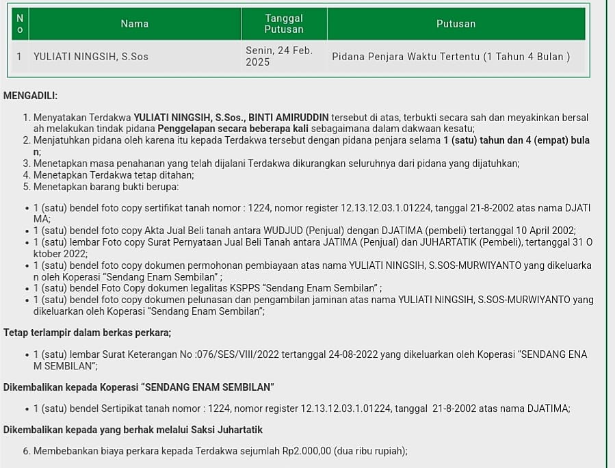This screenshot has width=615, height=468.
Task: Click the "Putusan" column header
Action: [456, 24]
